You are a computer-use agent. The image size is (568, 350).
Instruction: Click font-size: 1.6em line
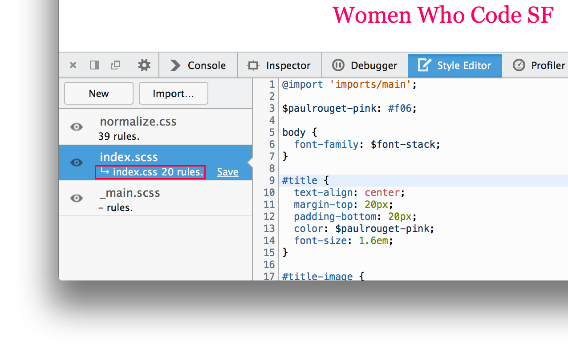click(x=344, y=241)
